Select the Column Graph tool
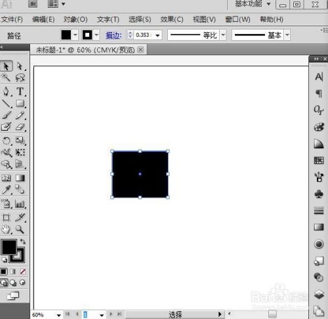The image size is (328, 319). point(20,203)
